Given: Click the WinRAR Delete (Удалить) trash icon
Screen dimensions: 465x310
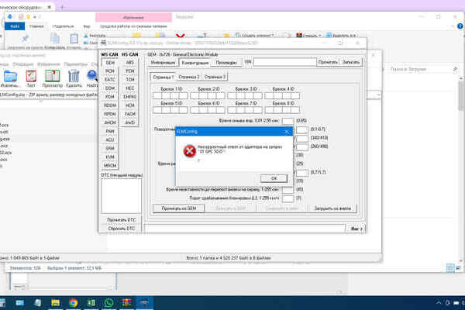Looking at the screenshot, I should tap(74, 77).
